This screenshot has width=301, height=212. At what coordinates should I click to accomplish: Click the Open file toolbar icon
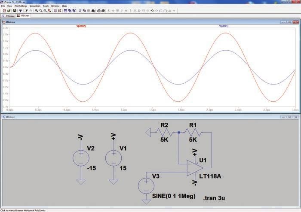[x=9, y=11]
